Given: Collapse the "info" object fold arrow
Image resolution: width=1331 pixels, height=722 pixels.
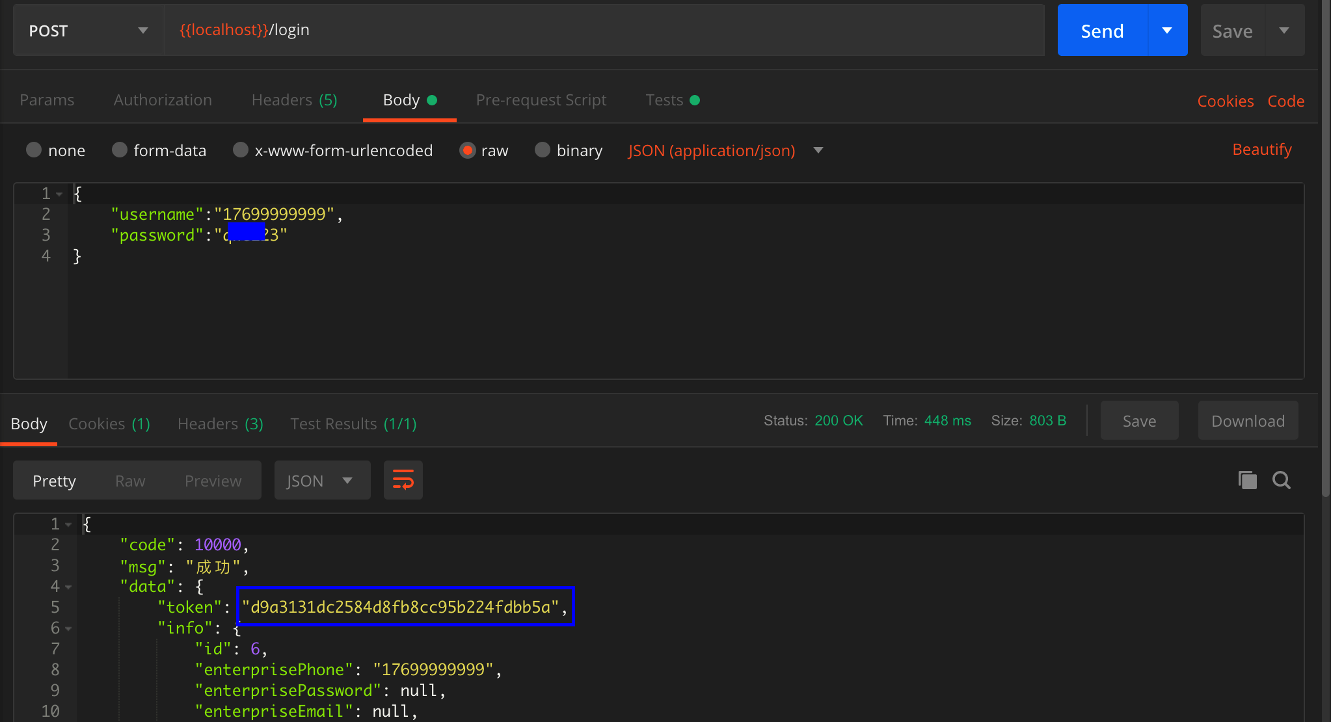Looking at the screenshot, I should [69, 628].
